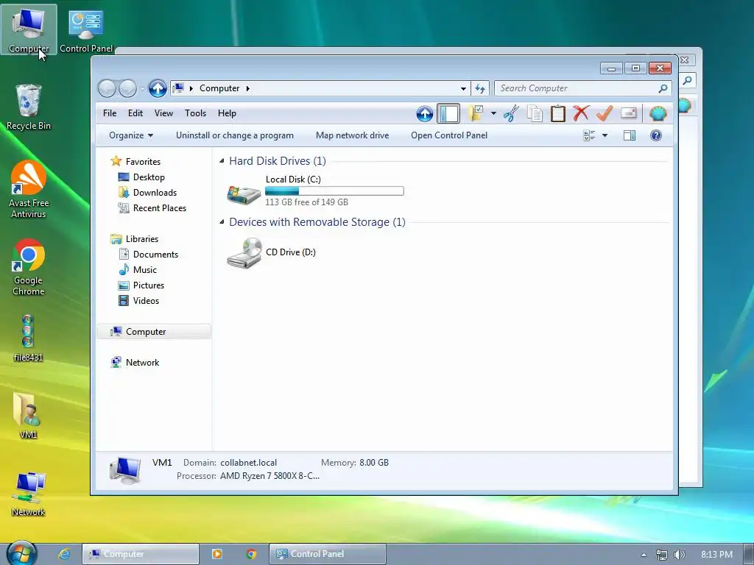Screen dimensions: 754x565
Task: Toggle the navigation pane toolbar button
Action: (448, 114)
